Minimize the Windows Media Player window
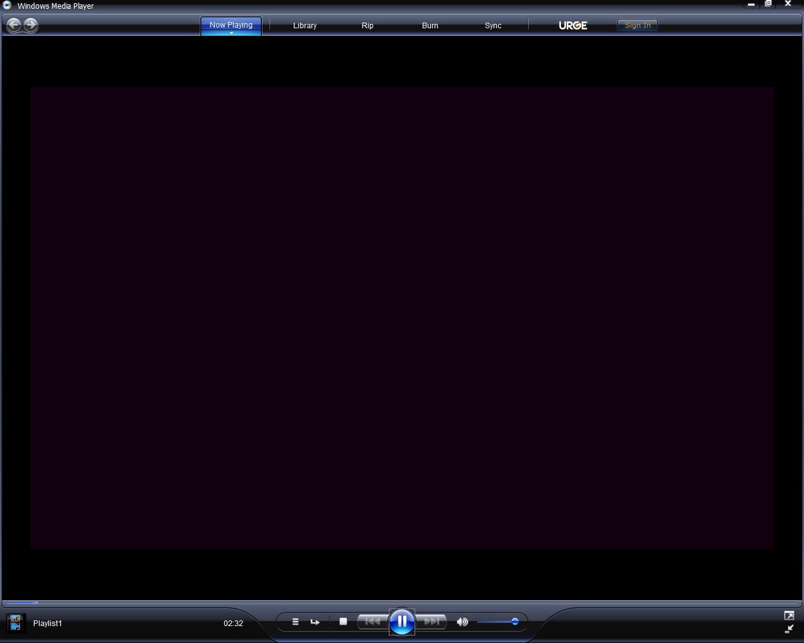 tap(751, 4)
